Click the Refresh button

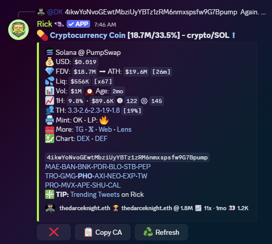161,232
